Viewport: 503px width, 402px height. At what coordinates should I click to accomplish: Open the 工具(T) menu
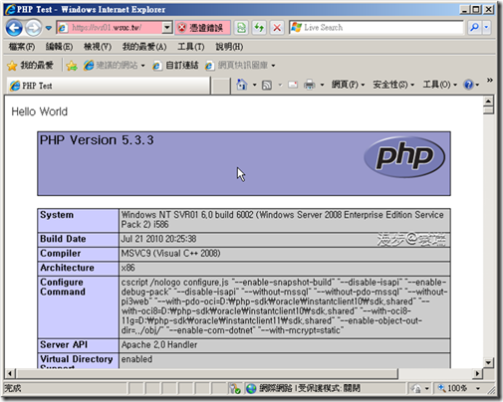coord(191,47)
